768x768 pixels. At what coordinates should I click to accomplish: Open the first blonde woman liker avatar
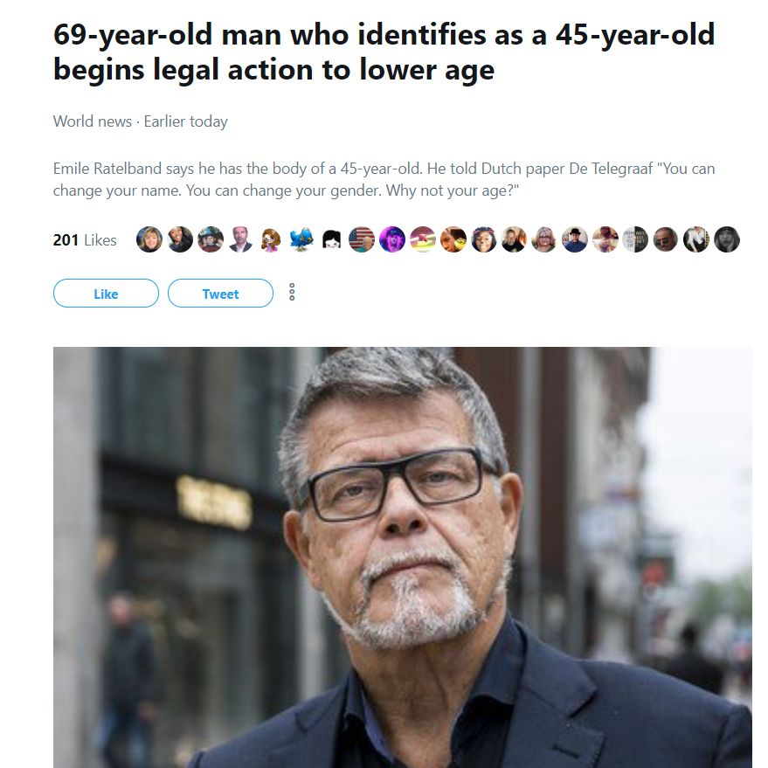click(149, 239)
